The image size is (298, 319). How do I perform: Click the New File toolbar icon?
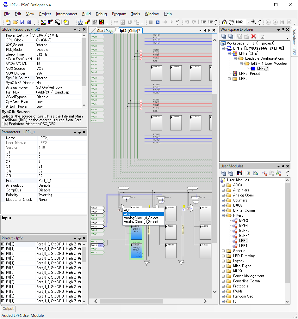(x=8, y=22)
